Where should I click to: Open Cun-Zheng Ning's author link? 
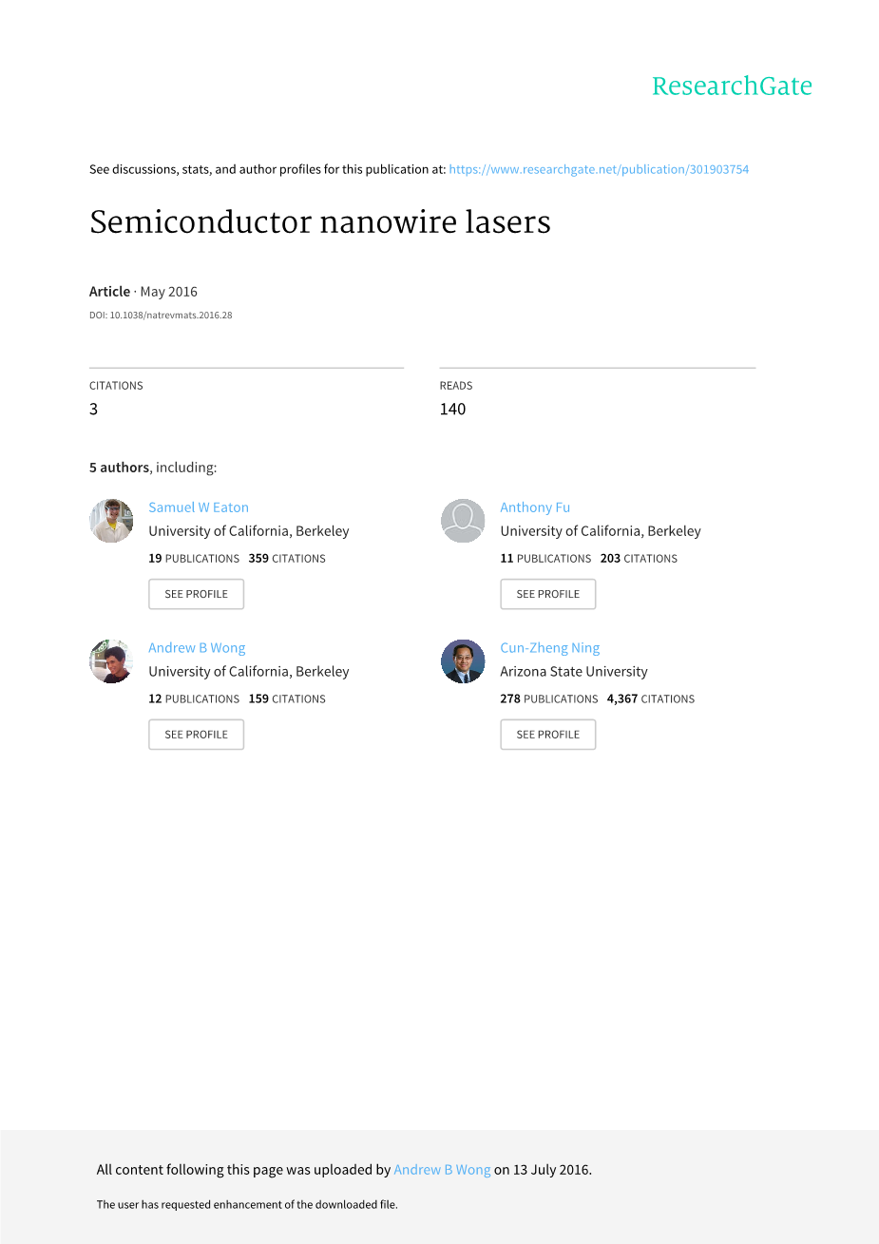550,648
